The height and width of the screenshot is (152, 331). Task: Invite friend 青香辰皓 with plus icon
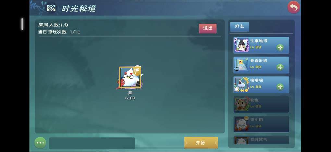[280, 67]
